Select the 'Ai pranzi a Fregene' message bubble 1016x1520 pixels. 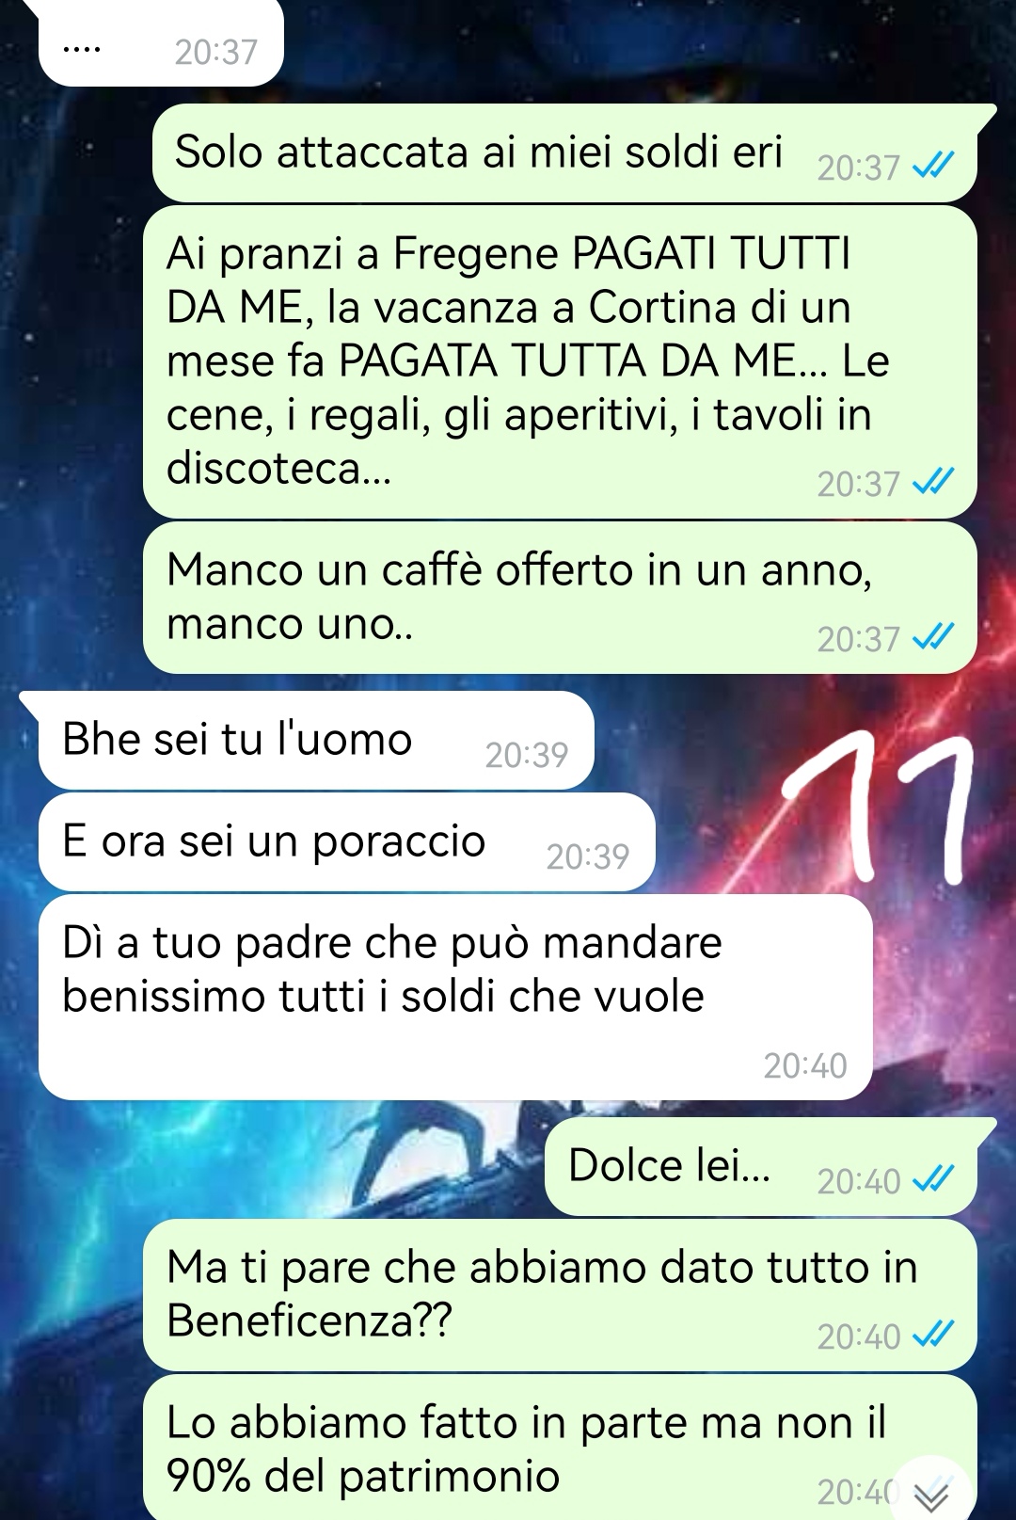pyautogui.click(x=560, y=362)
